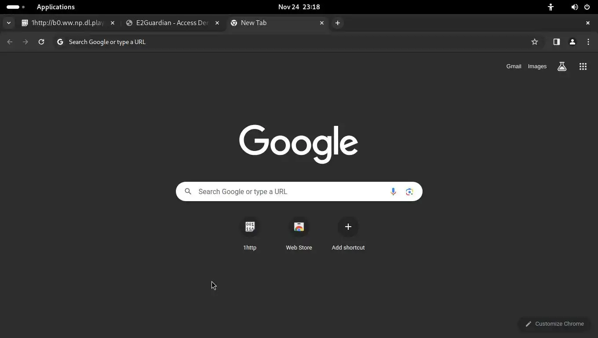
Task: Go forward with the forward arrow
Action: point(26,42)
